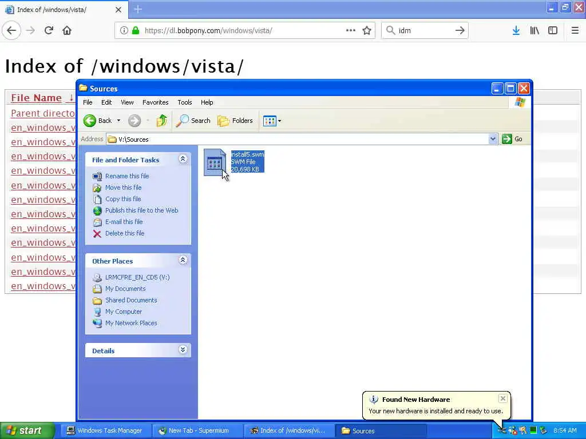The image size is (586, 439).
Task: Click the Windows flag logo in Explorer
Action: pyautogui.click(x=520, y=102)
